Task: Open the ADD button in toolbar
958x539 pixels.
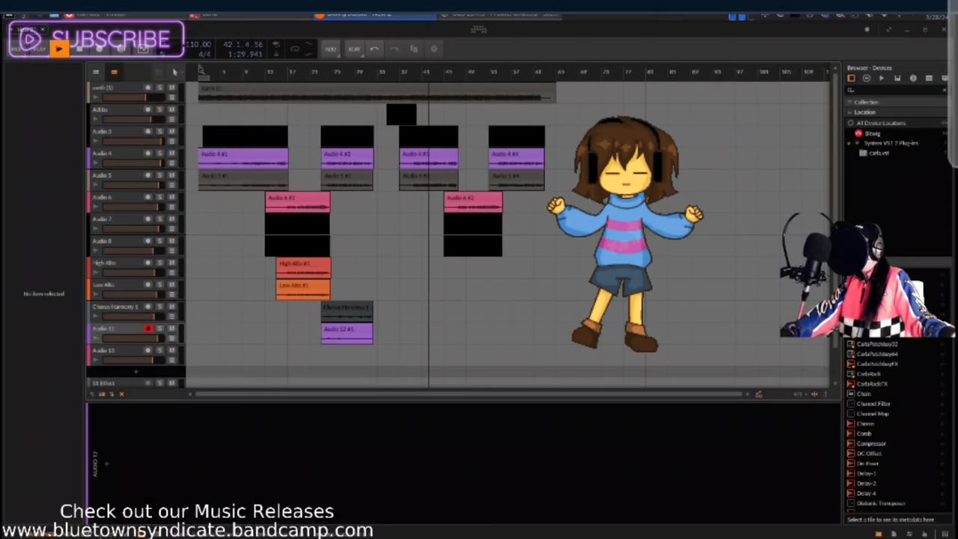Action: point(330,49)
